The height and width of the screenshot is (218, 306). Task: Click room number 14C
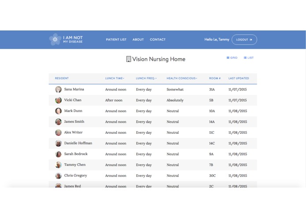pos(212,143)
